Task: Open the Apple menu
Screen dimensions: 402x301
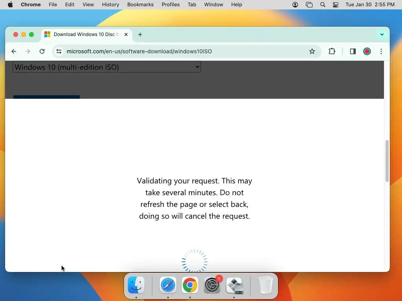Action: coord(10,5)
